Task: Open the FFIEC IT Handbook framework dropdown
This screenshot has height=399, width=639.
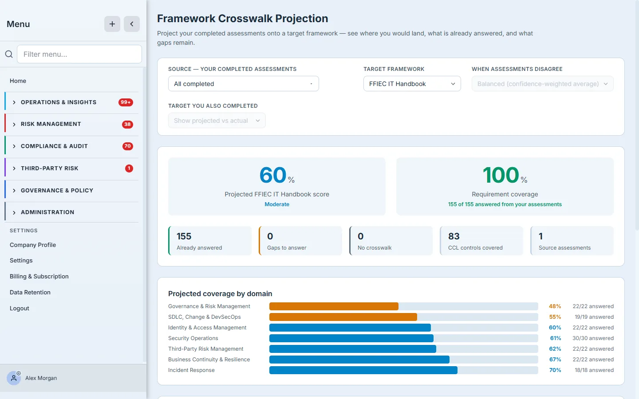Action: pos(412,84)
